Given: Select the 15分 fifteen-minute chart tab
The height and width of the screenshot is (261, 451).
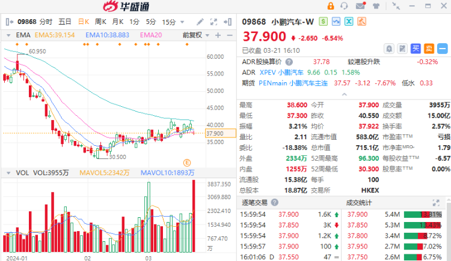Looking at the screenshot, I should (169, 22).
